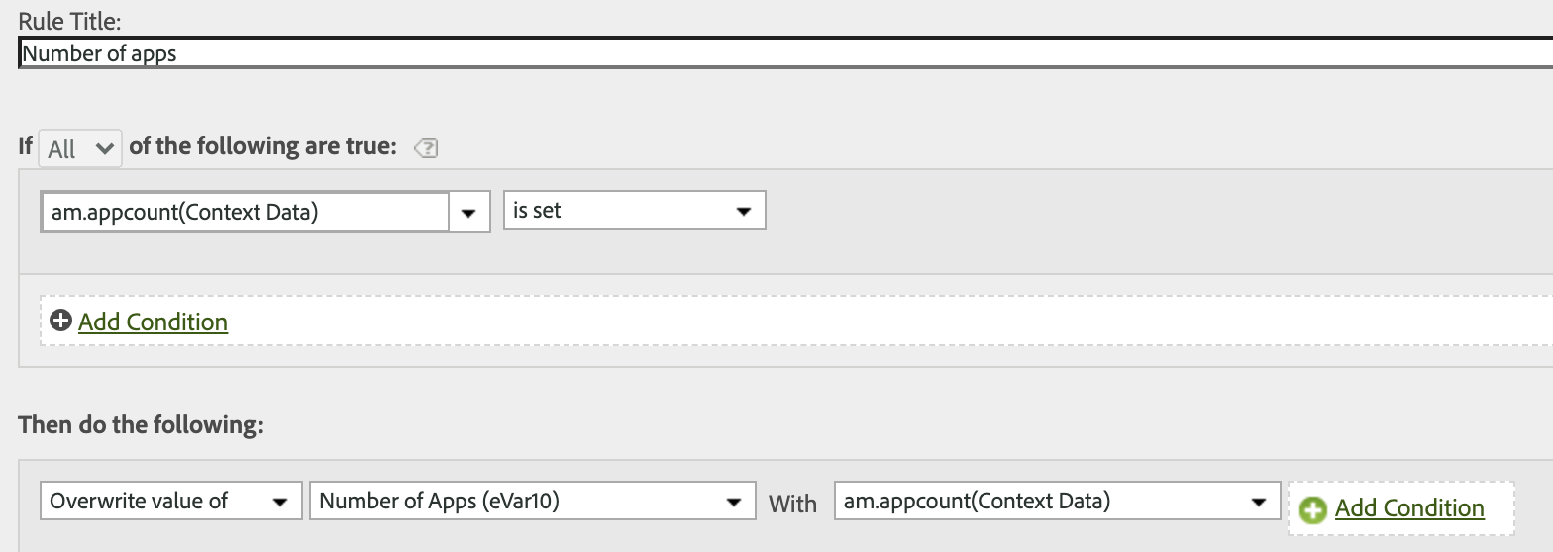
Task: Click the blank area right of the "is set" dropdown
Action: [x=1089, y=212]
